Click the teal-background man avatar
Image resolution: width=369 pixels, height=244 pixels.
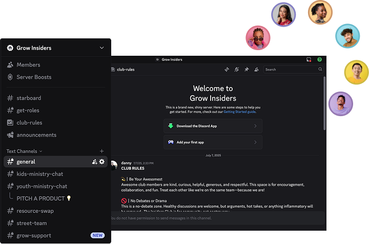pos(347,36)
